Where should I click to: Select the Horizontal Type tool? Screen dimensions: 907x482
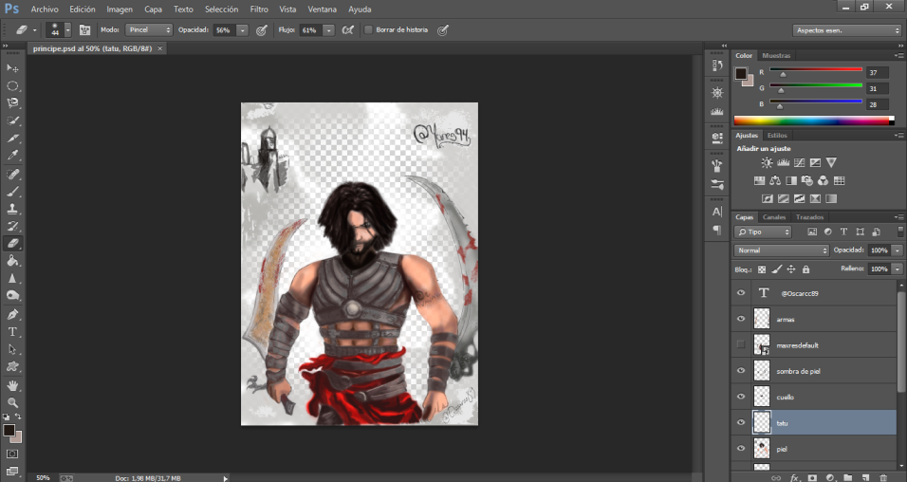tap(13, 332)
